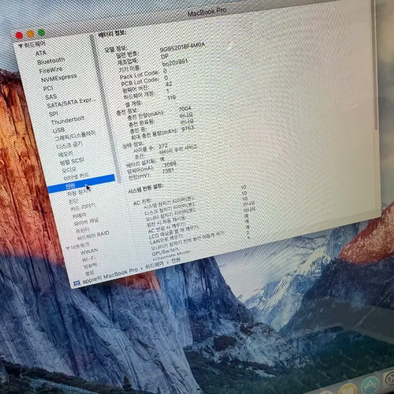Click the MacBook Pro window title
The width and height of the screenshot is (394, 394).
207,11
